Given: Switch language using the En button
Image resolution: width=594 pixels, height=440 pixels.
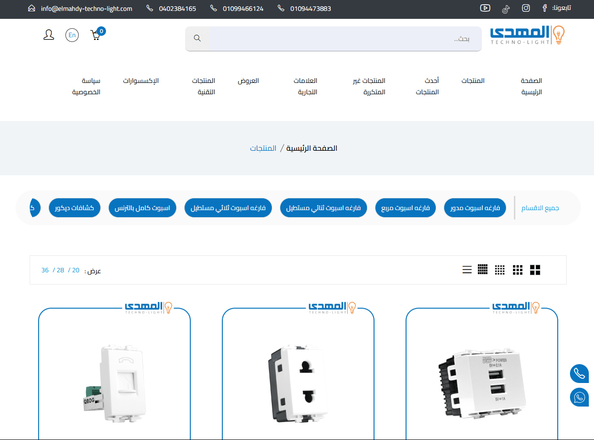Looking at the screenshot, I should click(x=72, y=35).
